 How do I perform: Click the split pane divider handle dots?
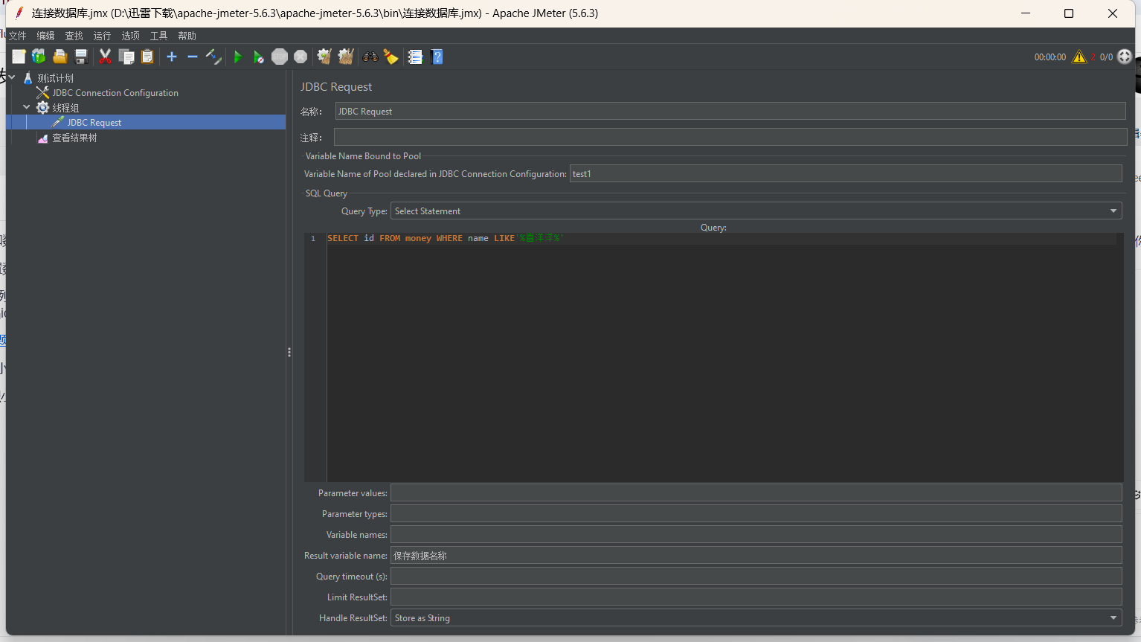289,352
